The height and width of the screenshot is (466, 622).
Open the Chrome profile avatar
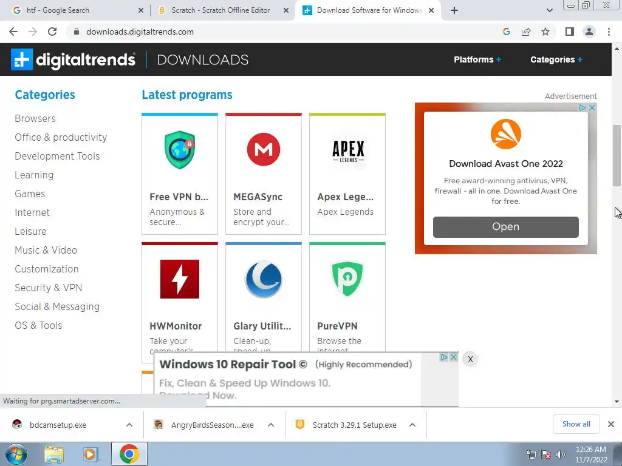[589, 32]
